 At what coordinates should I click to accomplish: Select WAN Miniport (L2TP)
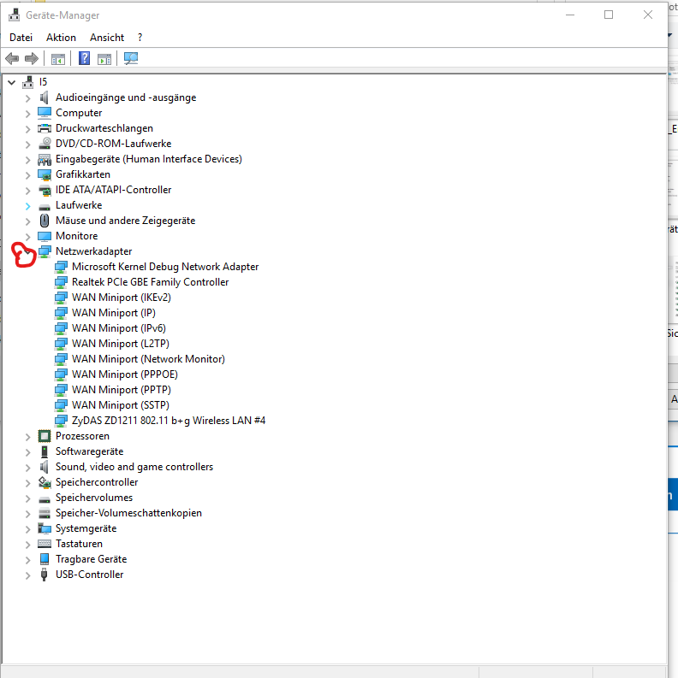click(121, 344)
